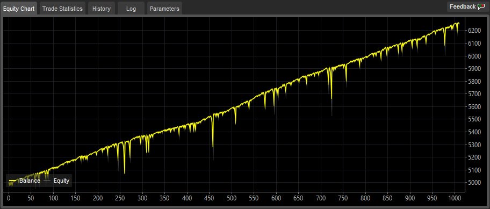Click the yellow Balance line swatch

pyautogui.click(x=13, y=181)
